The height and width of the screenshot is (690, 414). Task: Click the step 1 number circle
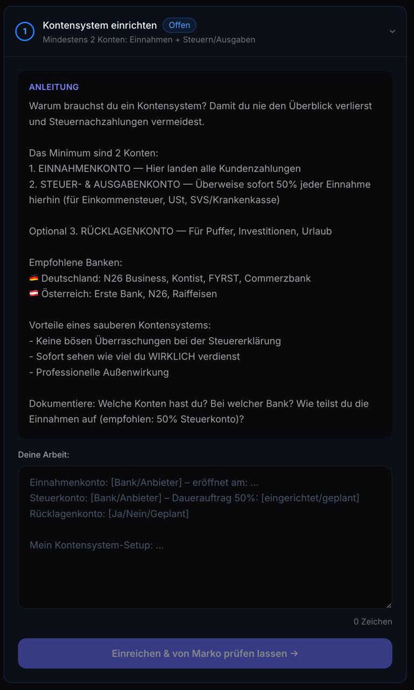(25, 32)
